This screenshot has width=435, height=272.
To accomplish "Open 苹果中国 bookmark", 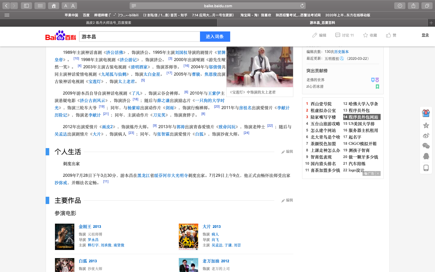I will coord(71,15).
